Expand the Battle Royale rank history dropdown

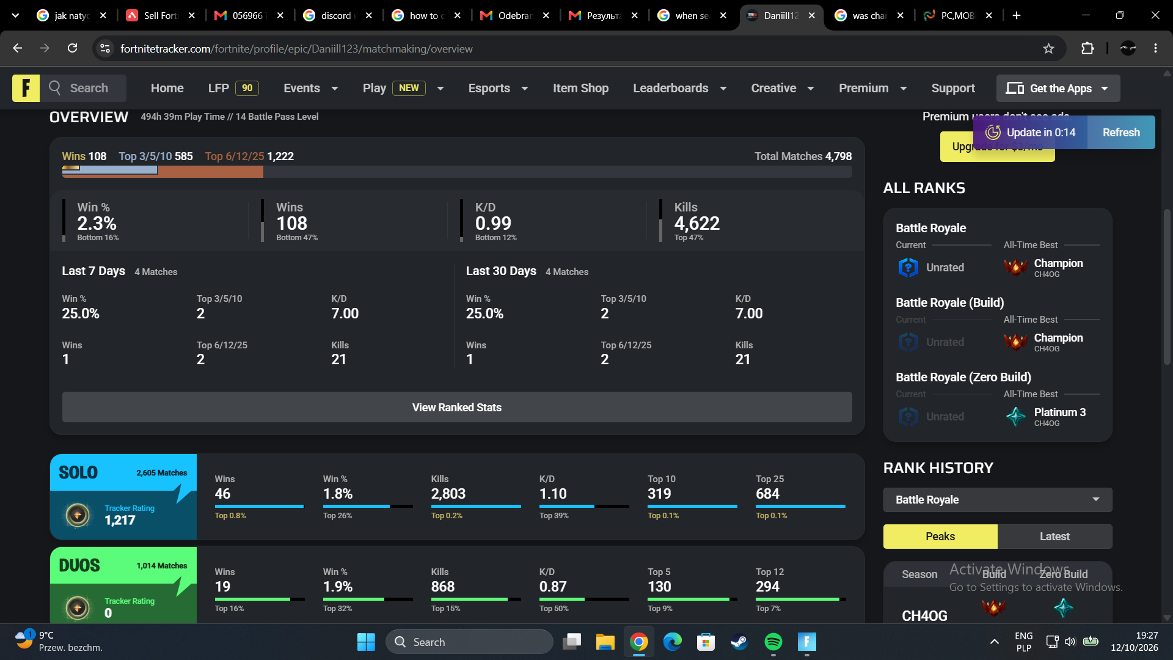[x=998, y=500]
